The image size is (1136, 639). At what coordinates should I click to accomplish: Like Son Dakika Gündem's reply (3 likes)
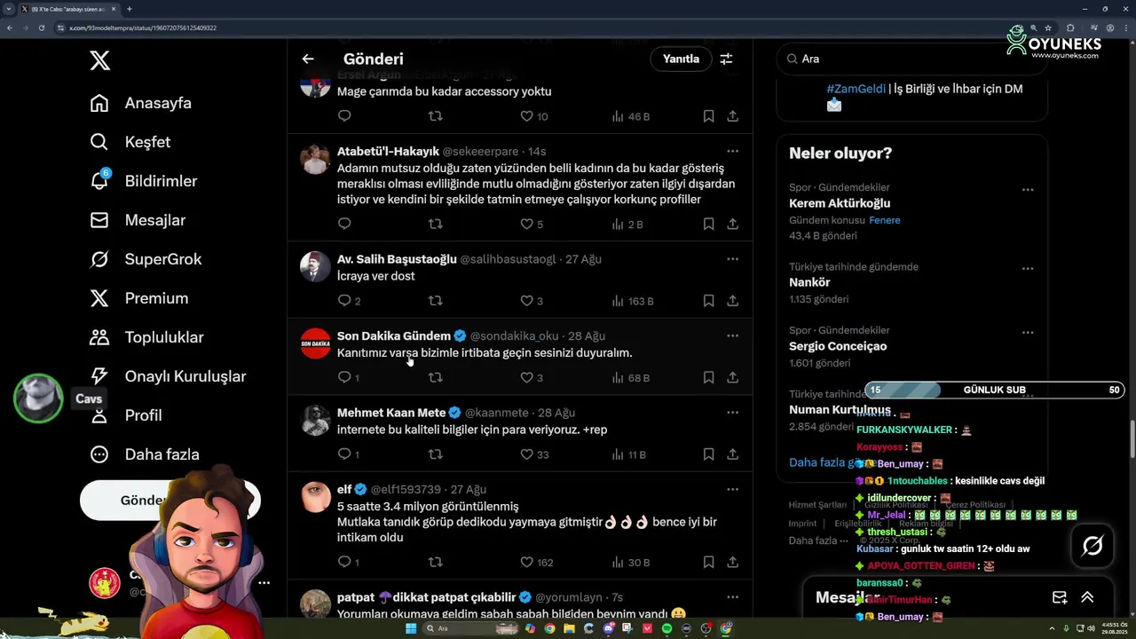pyautogui.click(x=532, y=377)
